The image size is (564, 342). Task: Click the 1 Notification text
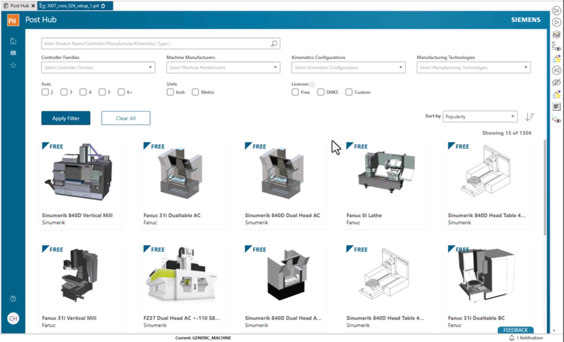530,338
